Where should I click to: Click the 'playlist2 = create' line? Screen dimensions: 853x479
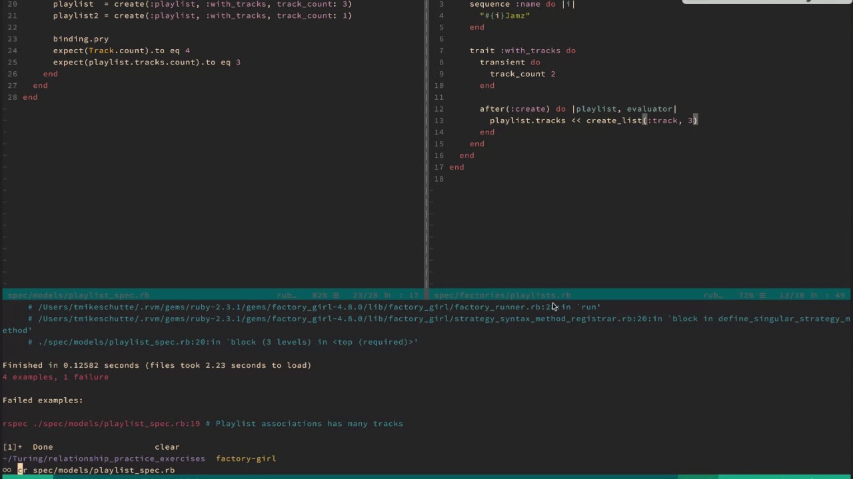pos(203,15)
